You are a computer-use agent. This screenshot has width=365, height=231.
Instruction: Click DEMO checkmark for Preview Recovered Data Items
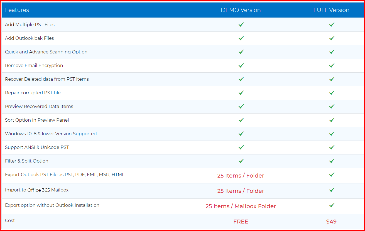(x=241, y=106)
